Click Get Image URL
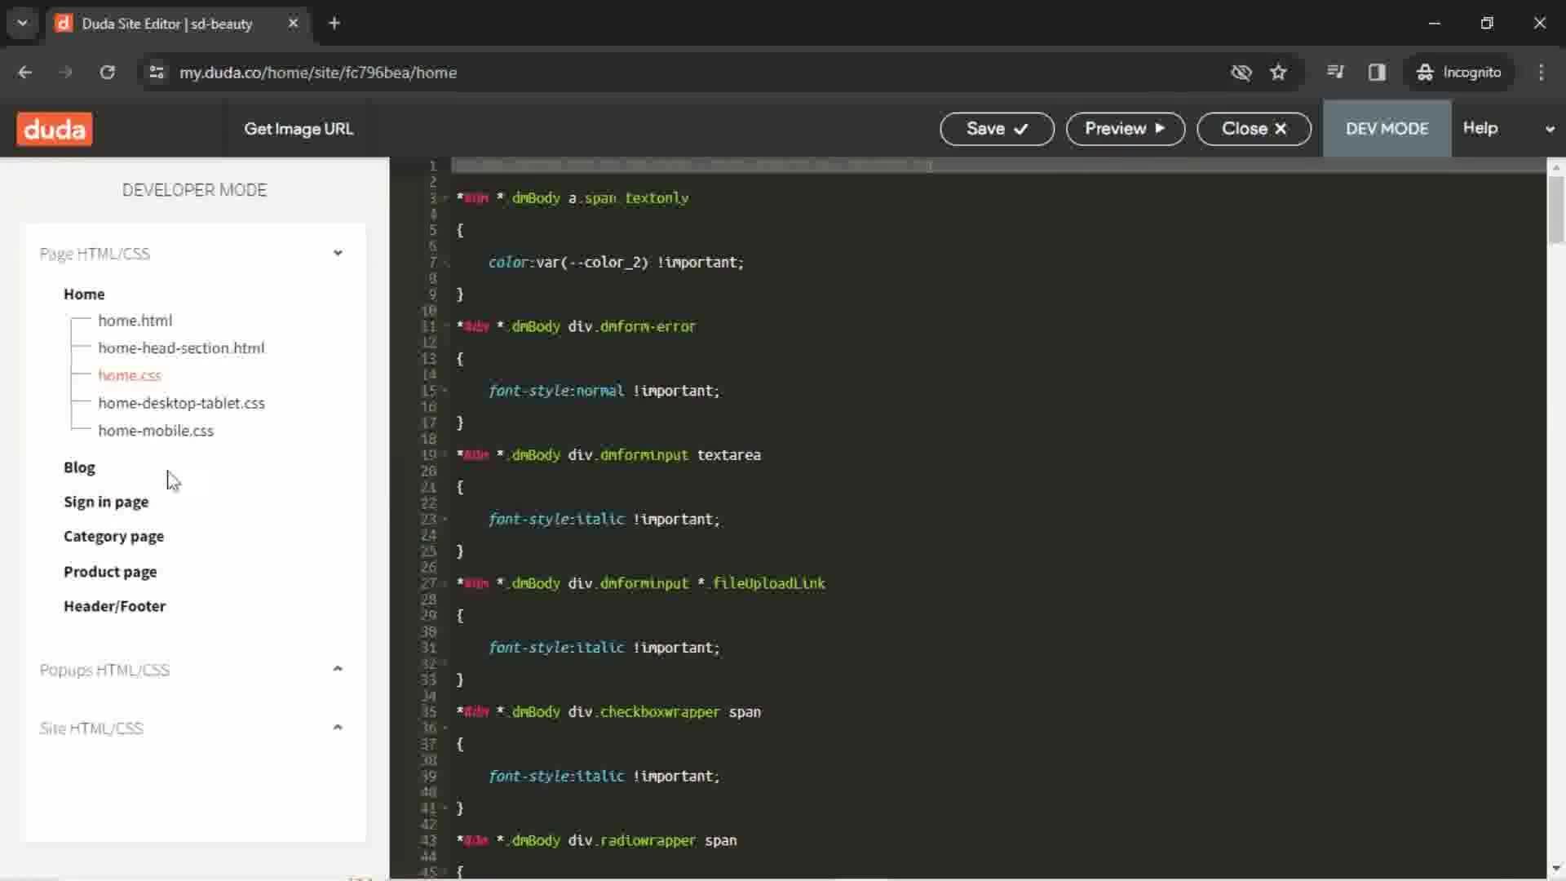The width and height of the screenshot is (1566, 881). (x=299, y=129)
